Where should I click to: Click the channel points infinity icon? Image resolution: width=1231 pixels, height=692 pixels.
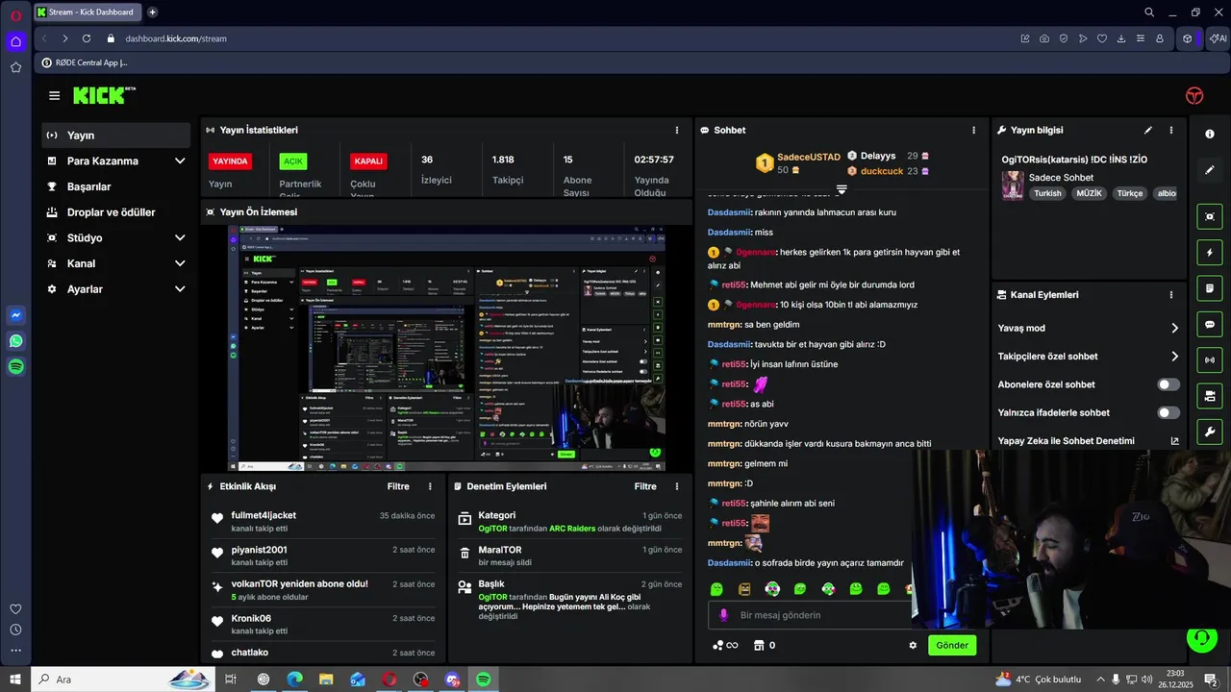pyautogui.click(x=725, y=645)
